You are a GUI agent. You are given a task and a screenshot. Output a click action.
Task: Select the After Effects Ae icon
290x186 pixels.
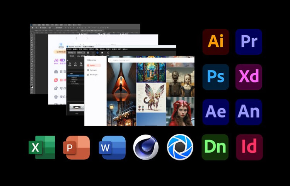215,112
